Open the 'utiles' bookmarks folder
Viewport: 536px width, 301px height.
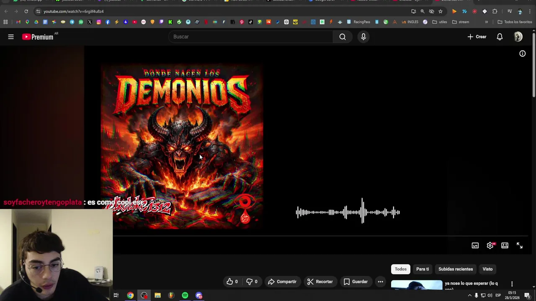point(440,22)
